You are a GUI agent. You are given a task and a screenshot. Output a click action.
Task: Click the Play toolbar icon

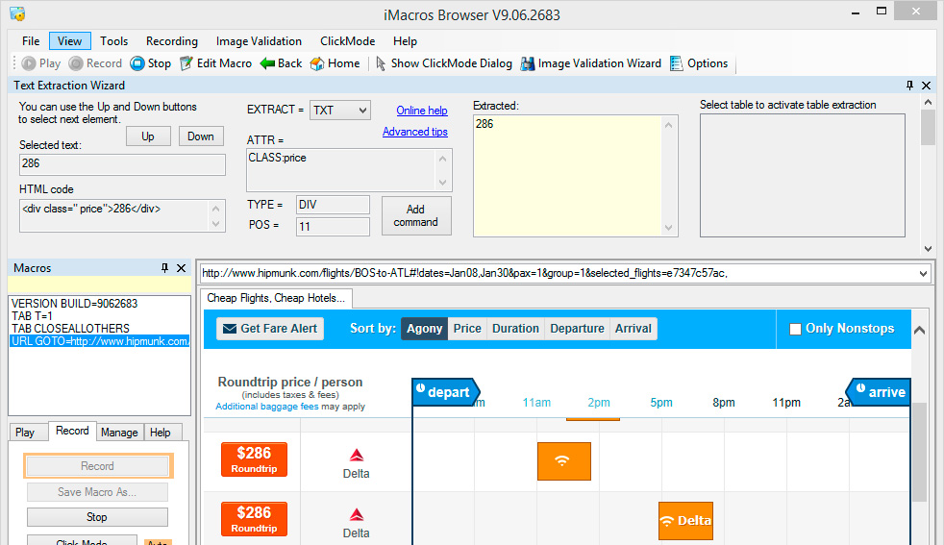[28, 63]
